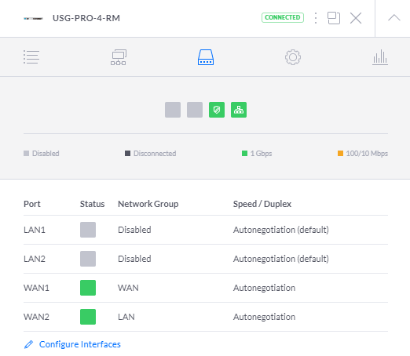Viewport: 410px width, 356px height.
Task: Click the Disconnected legend entry
Action: point(151,154)
